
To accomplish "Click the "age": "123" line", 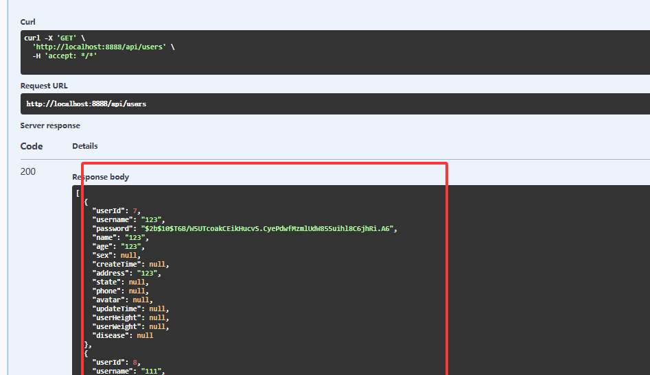I will pos(118,246).
